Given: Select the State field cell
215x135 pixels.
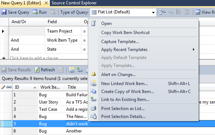Looking at the screenshot, I should click(x=63, y=49).
